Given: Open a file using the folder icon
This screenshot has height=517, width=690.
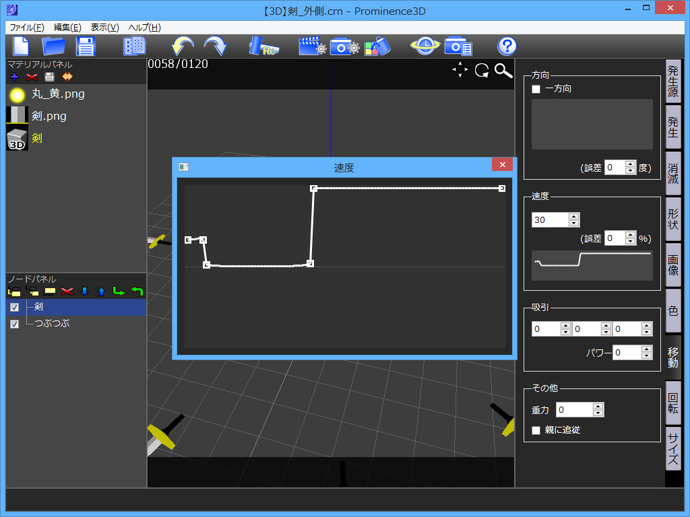Looking at the screenshot, I should tap(53, 46).
